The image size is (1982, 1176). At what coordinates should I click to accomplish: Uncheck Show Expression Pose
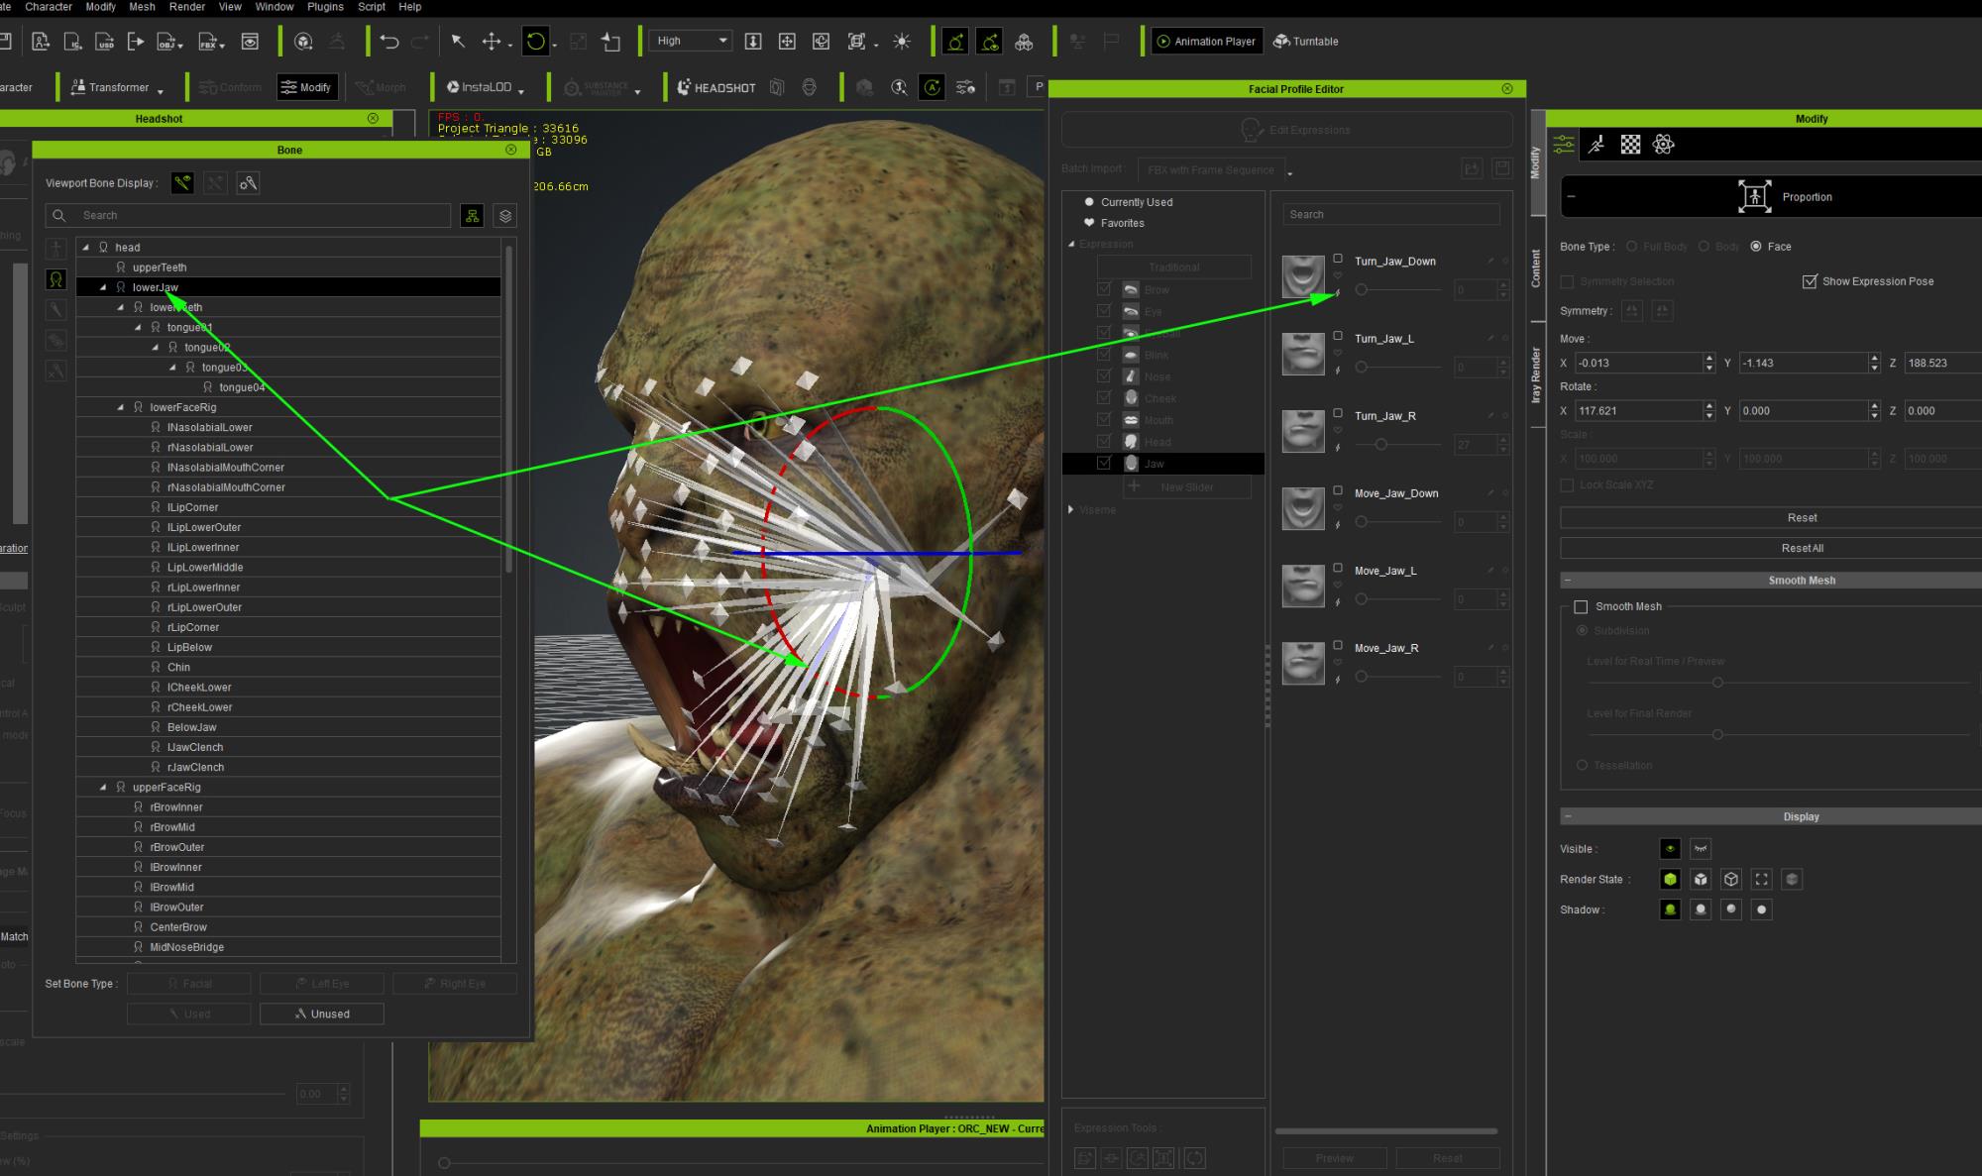(x=1810, y=281)
